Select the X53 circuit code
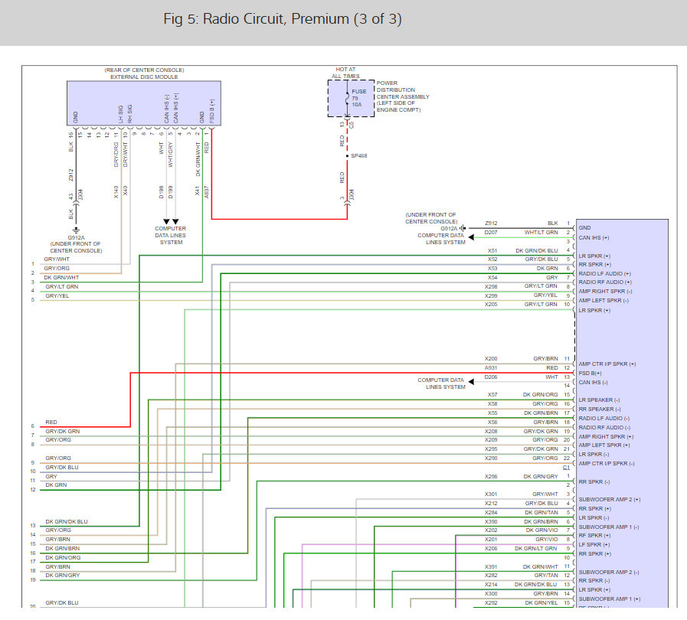Image resolution: width=687 pixels, height=620 pixels. pos(492,269)
